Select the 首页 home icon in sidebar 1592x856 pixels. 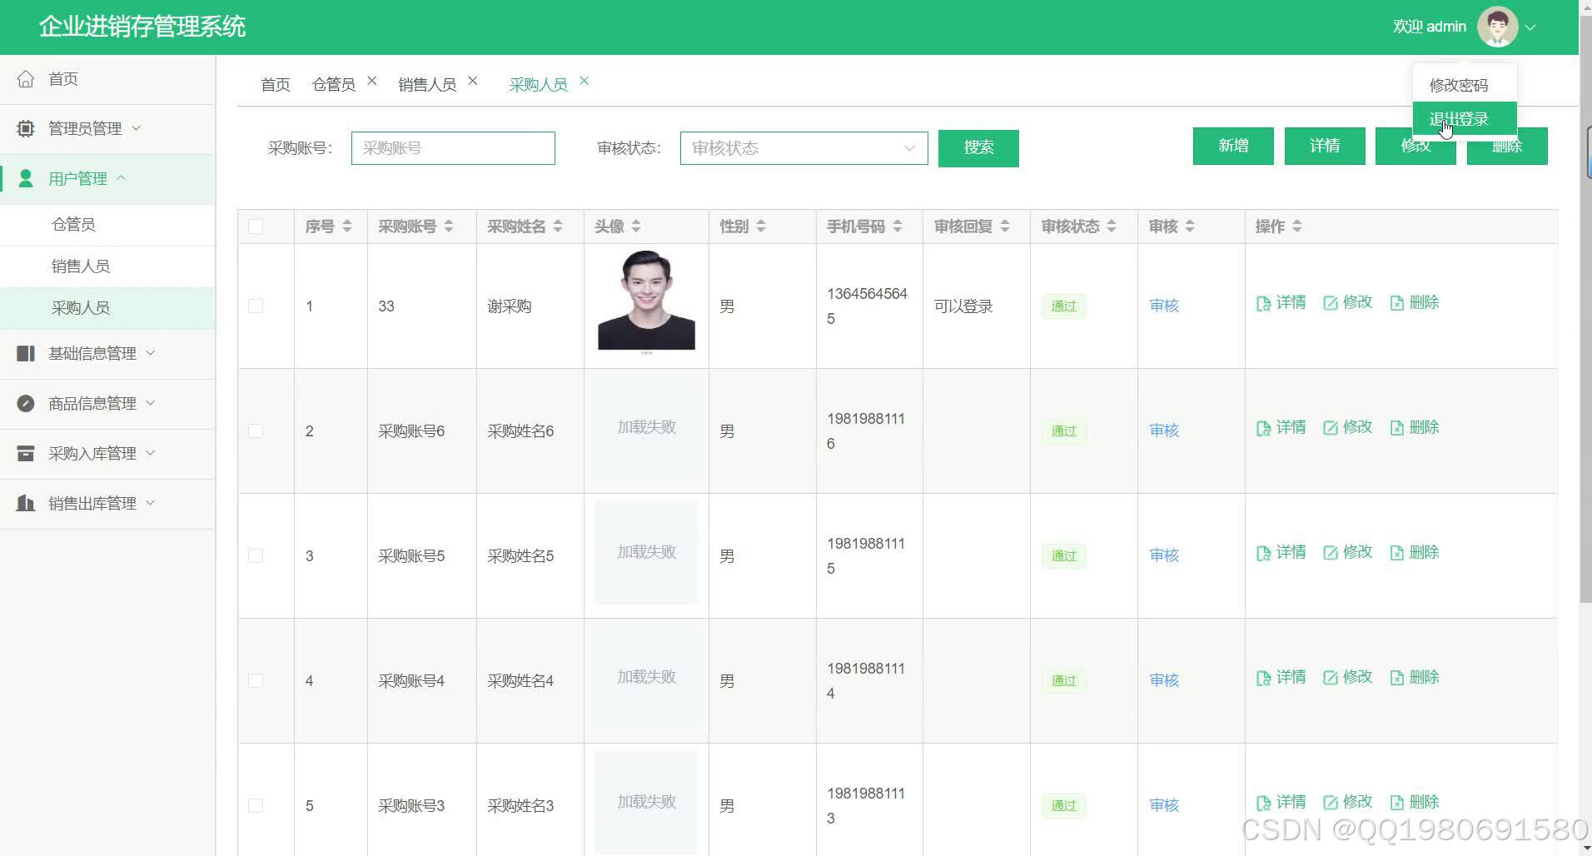[25, 78]
